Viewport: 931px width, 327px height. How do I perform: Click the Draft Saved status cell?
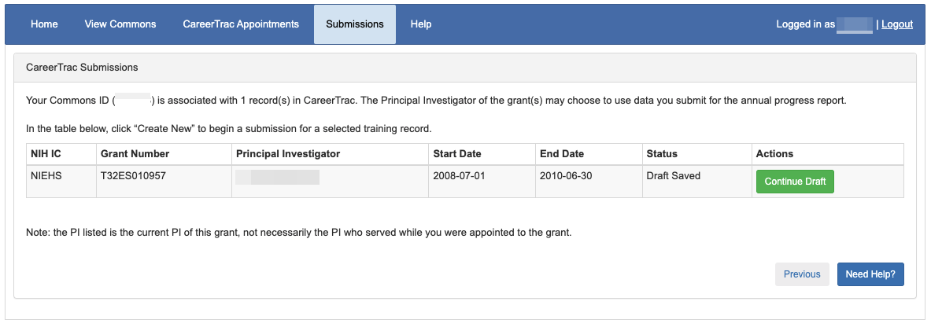pyautogui.click(x=673, y=176)
